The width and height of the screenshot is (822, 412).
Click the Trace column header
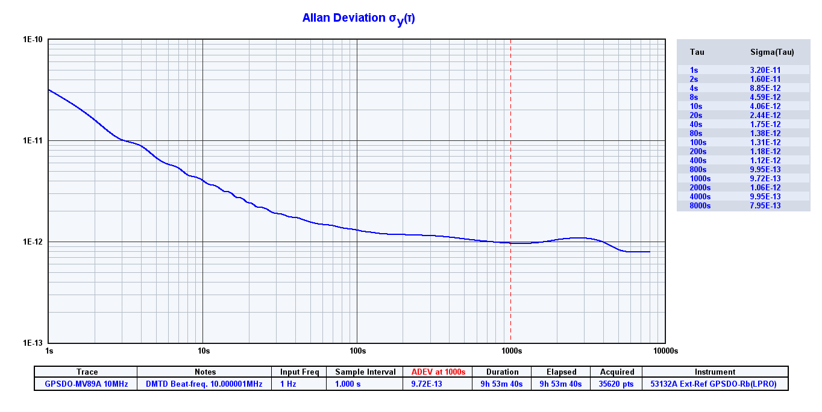click(87, 372)
